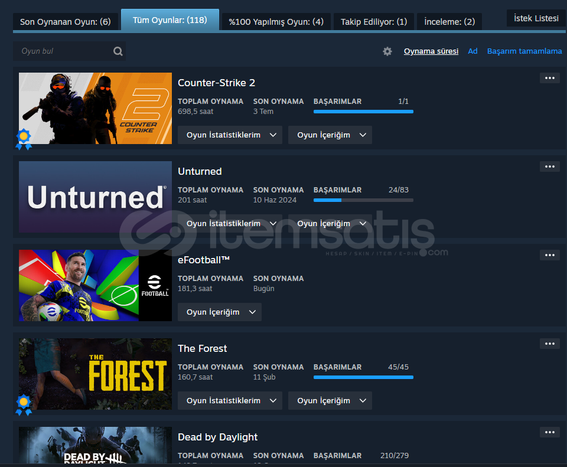Open the İnceleme (2) tab
Screen dimensions: 567x467
449,22
